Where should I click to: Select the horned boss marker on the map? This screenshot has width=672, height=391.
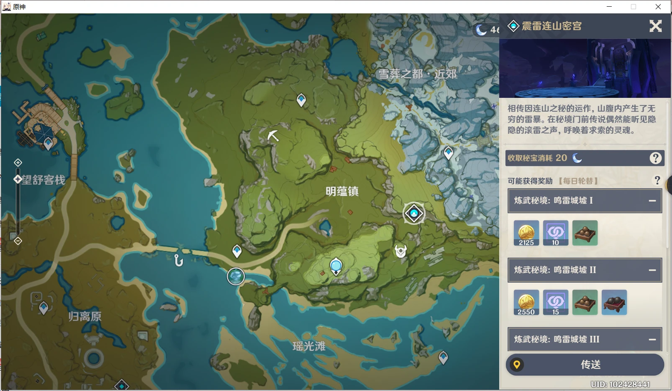click(401, 251)
